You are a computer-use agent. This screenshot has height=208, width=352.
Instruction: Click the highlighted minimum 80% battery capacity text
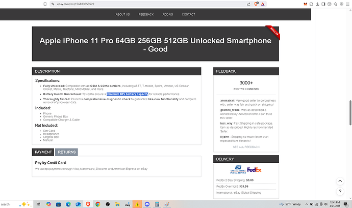(128, 94)
